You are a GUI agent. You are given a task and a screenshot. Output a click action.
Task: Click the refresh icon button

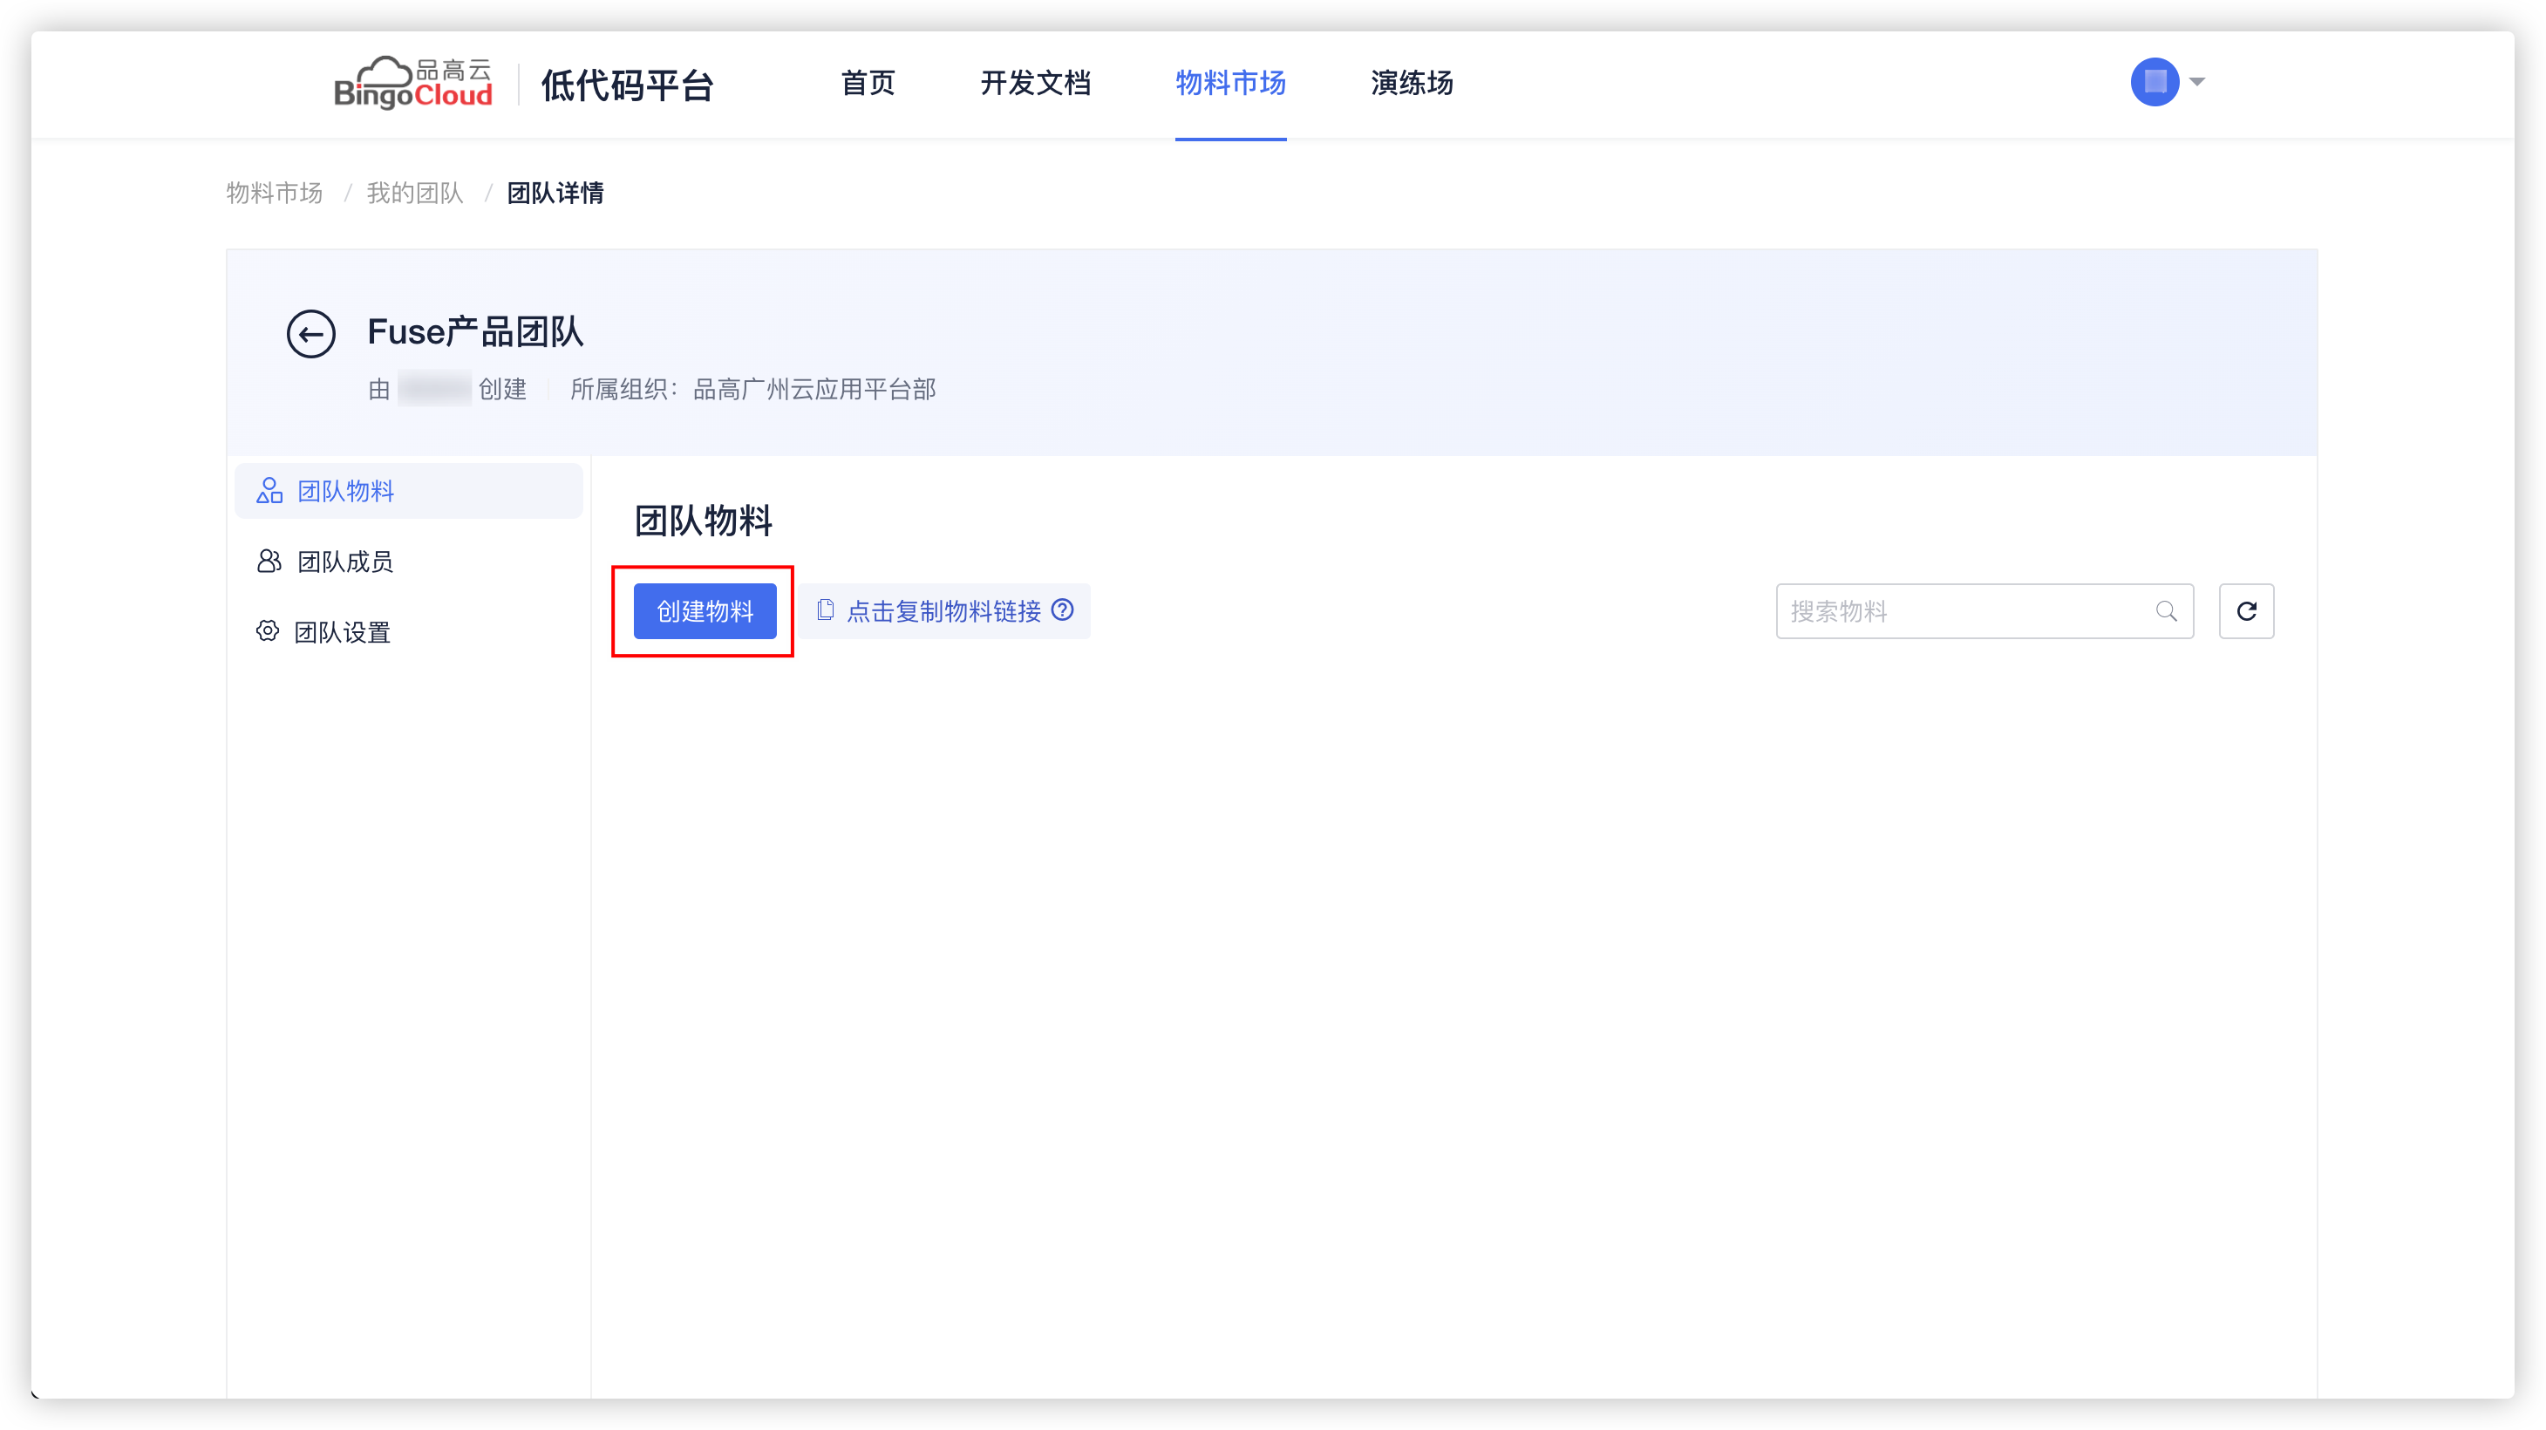pyautogui.click(x=2245, y=610)
